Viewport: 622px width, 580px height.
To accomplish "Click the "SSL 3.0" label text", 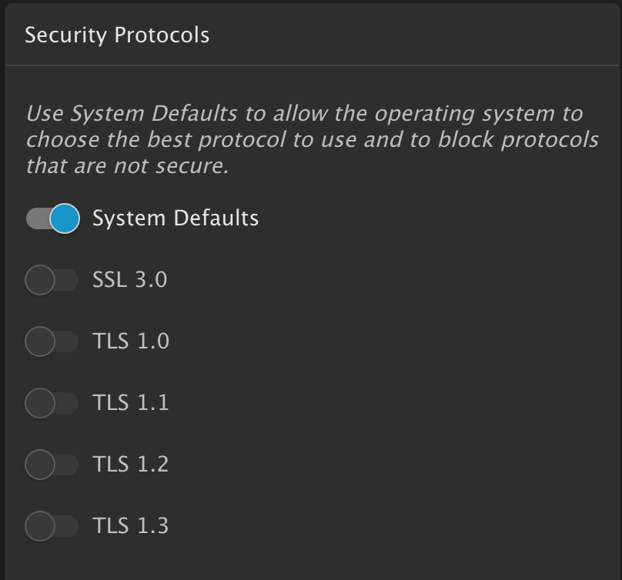I will (x=129, y=280).
